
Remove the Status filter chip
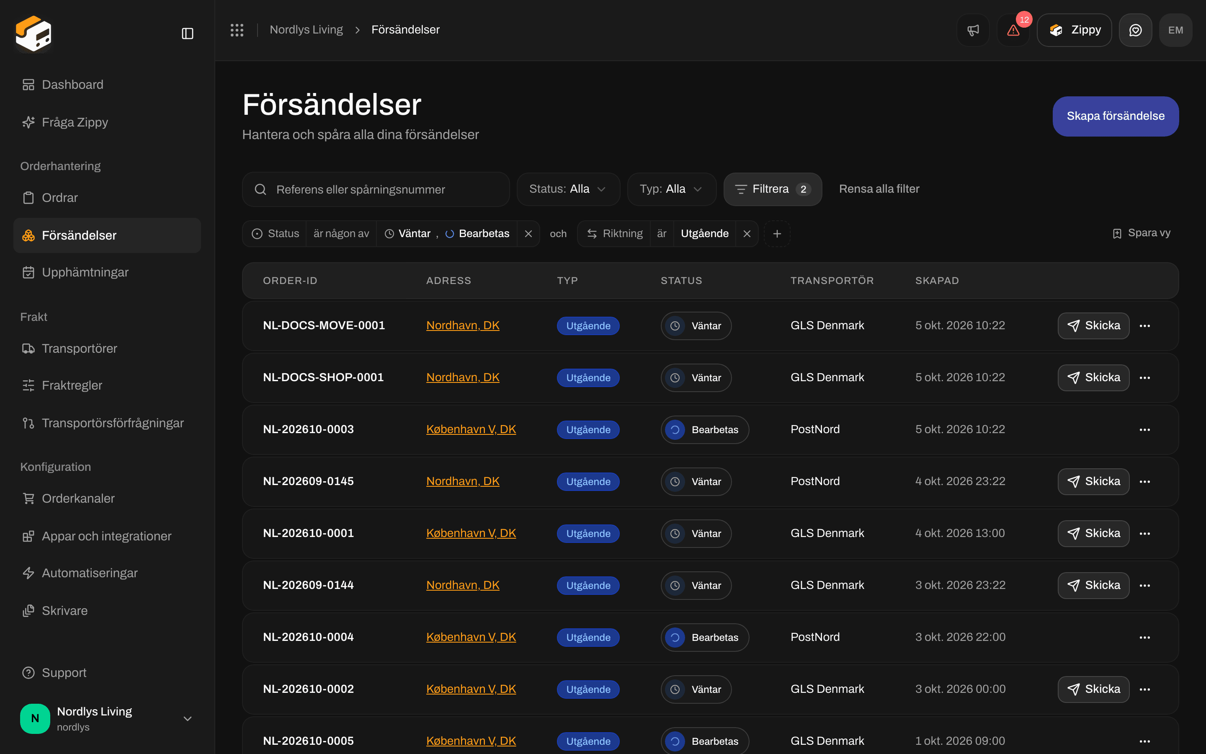(x=528, y=234)
